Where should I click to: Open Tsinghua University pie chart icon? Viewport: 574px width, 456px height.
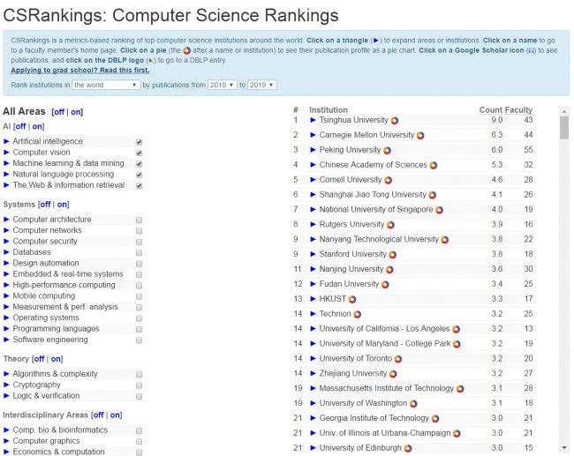394,120
